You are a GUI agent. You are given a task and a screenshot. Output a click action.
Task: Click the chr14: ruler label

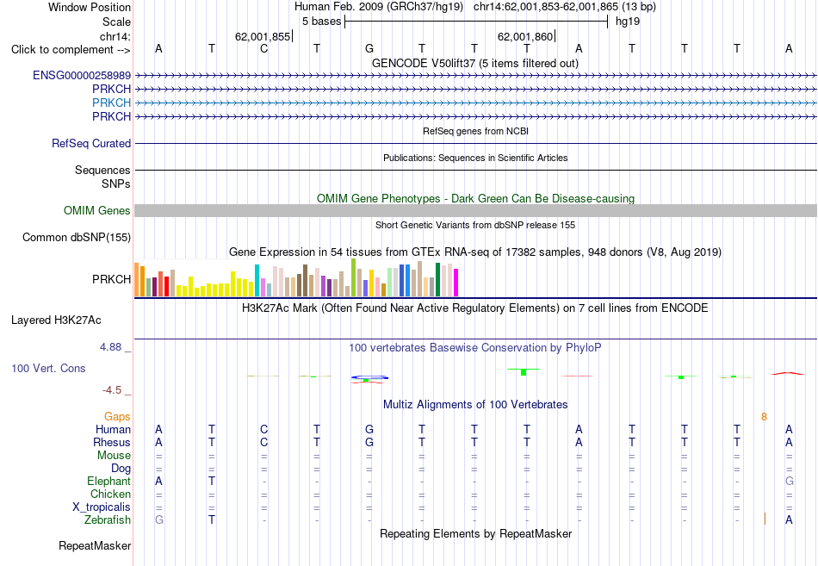(x=115, y=36)
